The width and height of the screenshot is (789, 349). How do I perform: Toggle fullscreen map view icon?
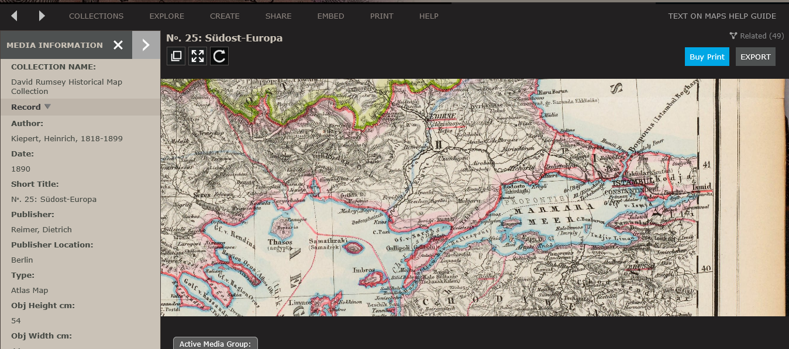click(x=198, y=56)
